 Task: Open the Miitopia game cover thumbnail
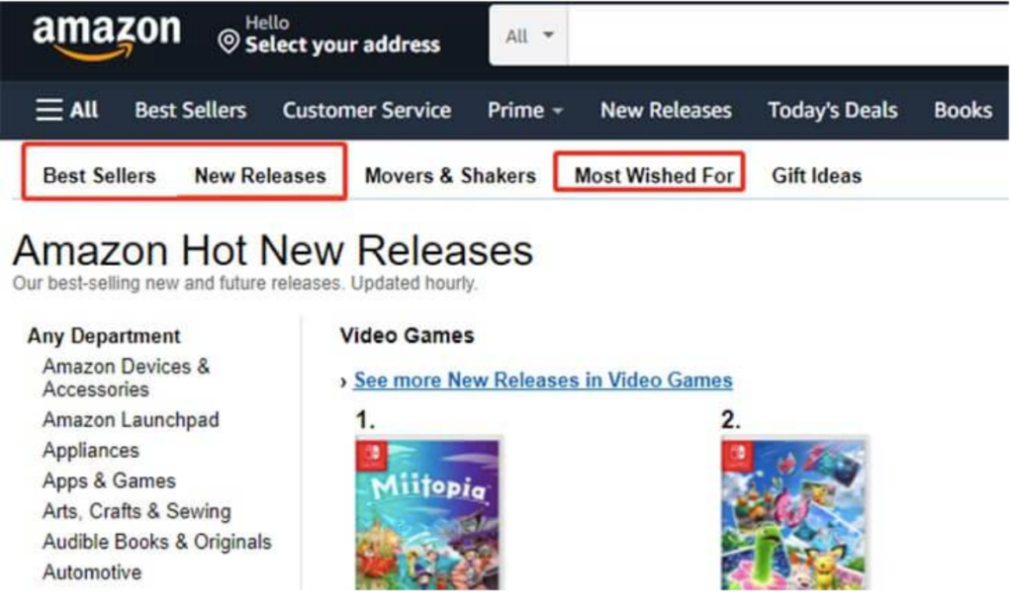pos(427,514)
